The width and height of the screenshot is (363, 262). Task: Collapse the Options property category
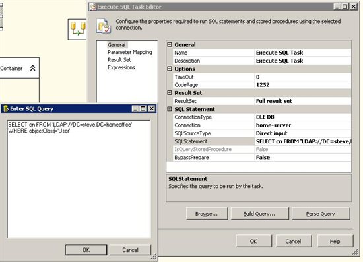coord(170,69)
